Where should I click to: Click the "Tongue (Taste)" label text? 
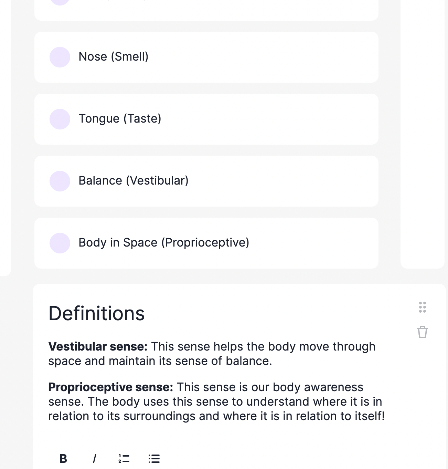(120, 119)
